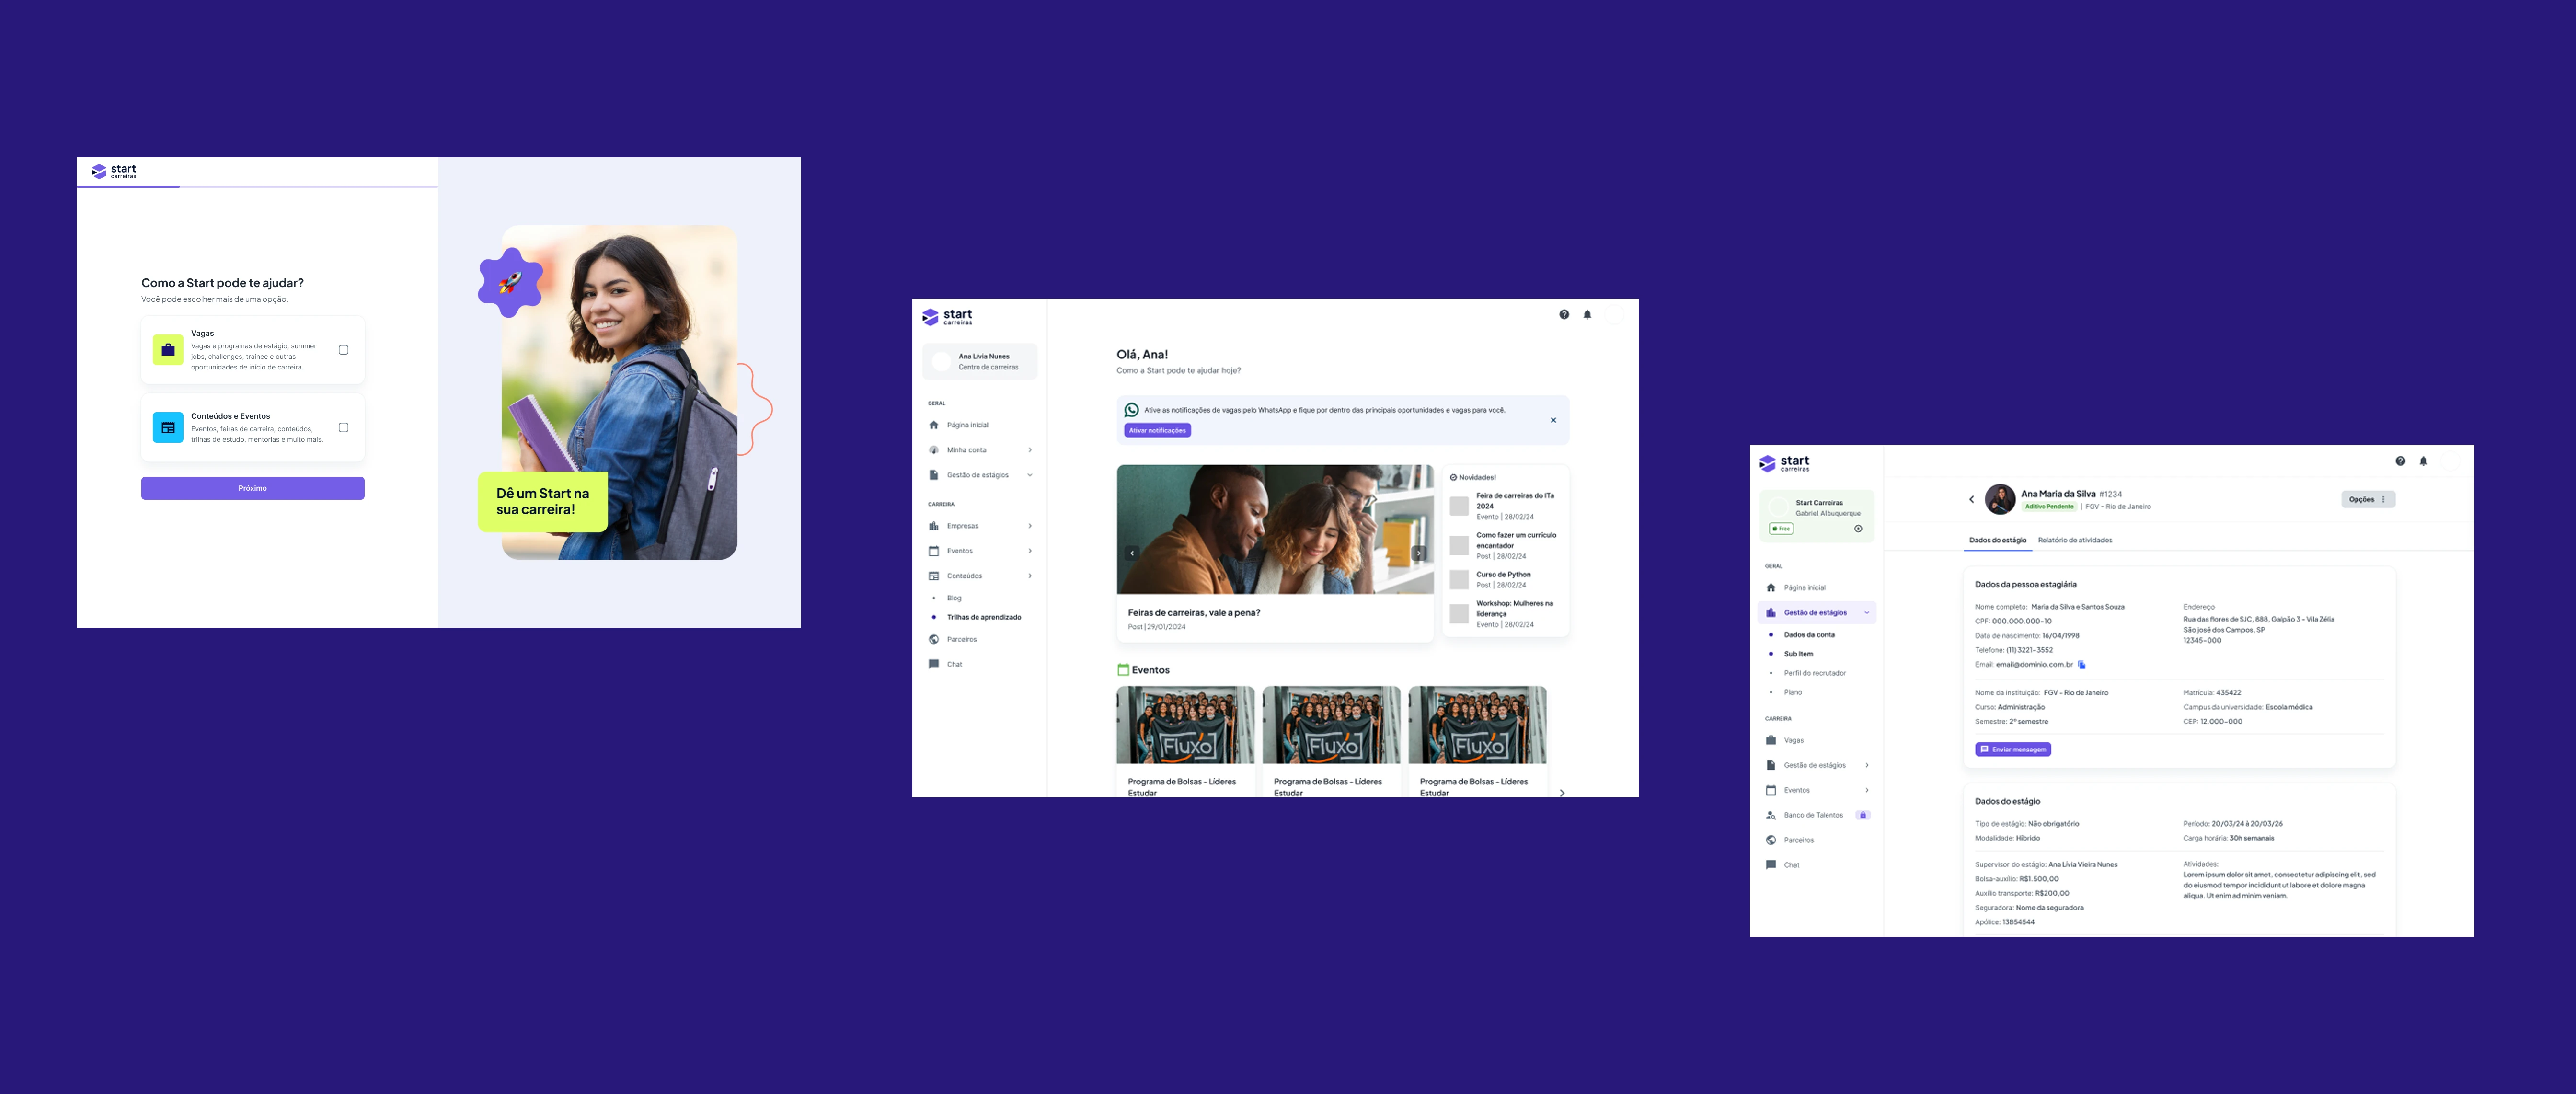Tick the Conteúdos e Eventos checkbox
The height and width of the screenshot is (1094, 2576).
tap(343, 428)
